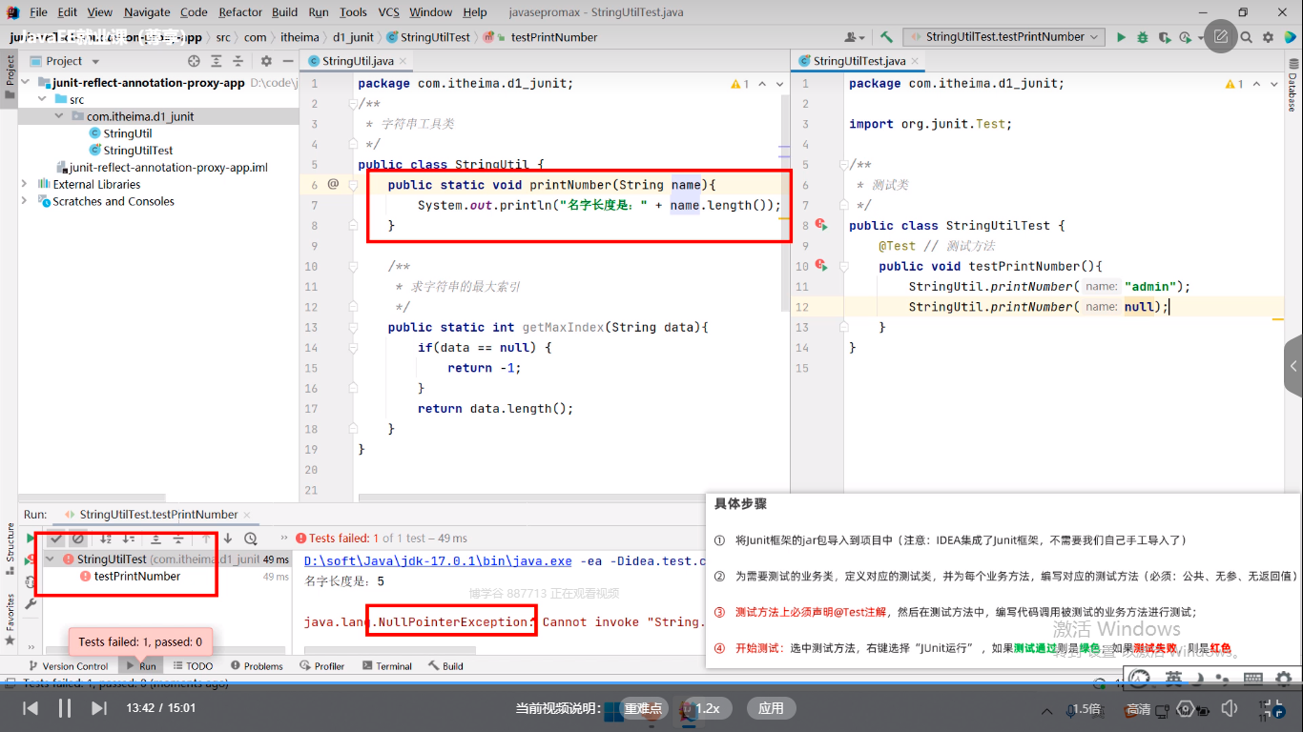Screen dimensions: 1303x732
Task: Open the java.exe path link in console
Action: point(438,560)
